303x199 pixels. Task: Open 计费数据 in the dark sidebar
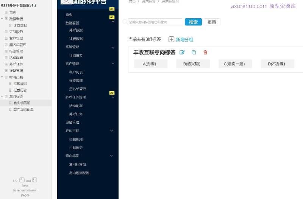76,39
